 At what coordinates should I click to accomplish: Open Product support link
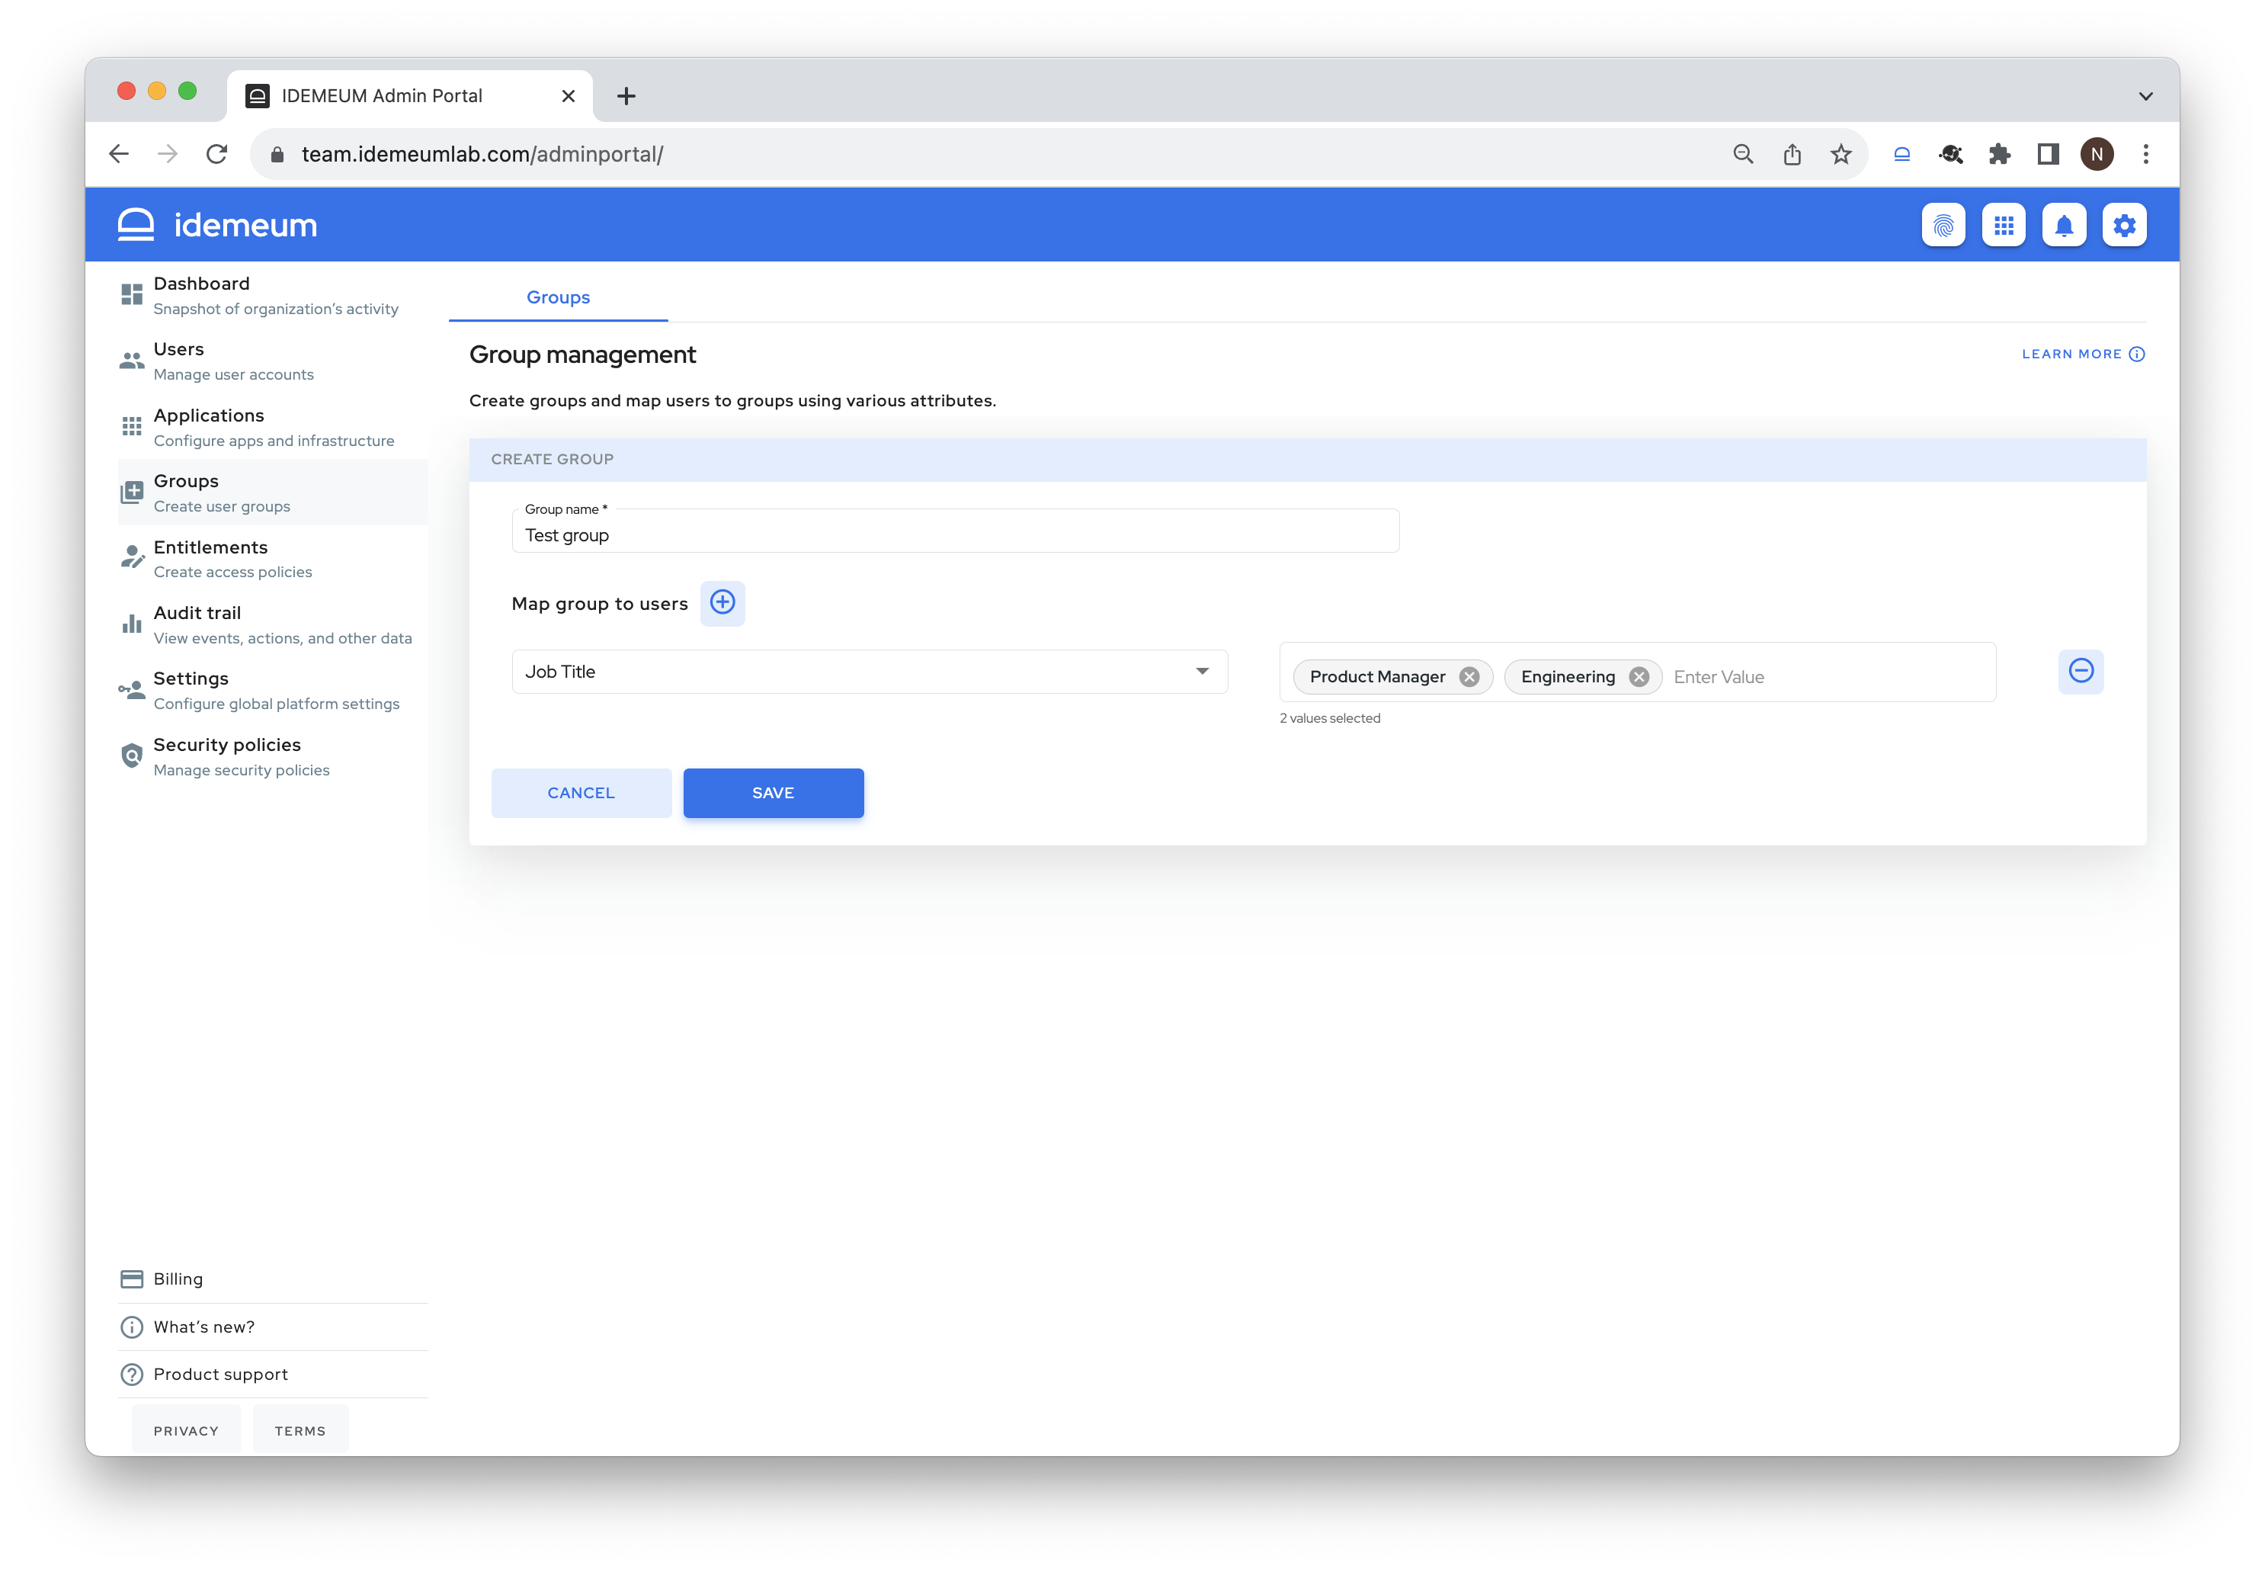pyautogui.click(x=272, y=1375)
